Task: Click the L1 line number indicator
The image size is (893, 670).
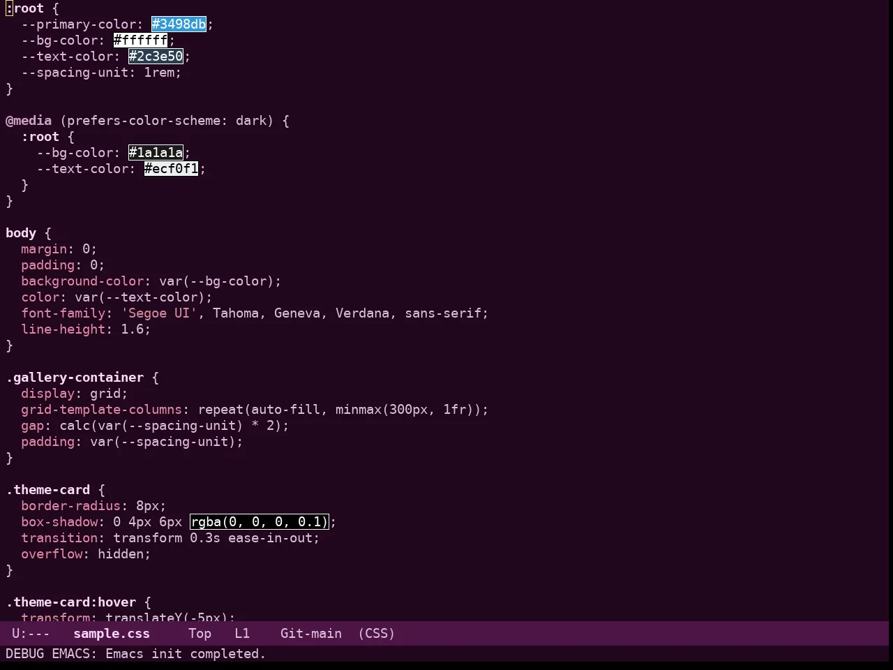Action: [x=242, y=634]
